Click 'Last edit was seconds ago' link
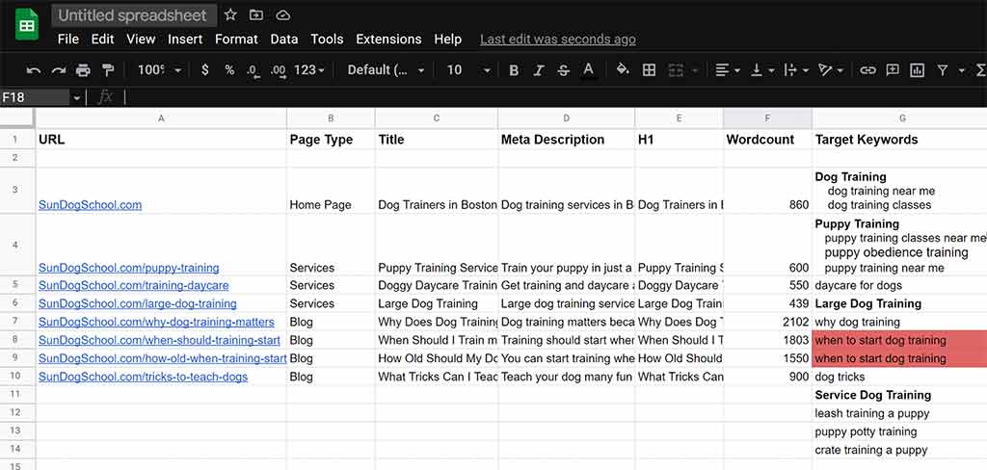 [557, 39]
